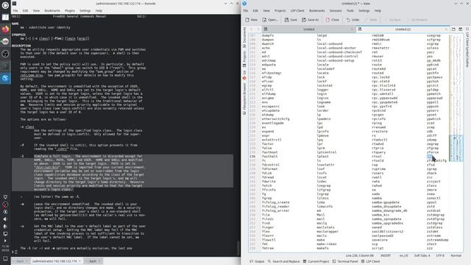The width and height of the screenshot is (471, 265).
Task: Click the volume speaker icon in system tray
Action: tap(5, 219)
